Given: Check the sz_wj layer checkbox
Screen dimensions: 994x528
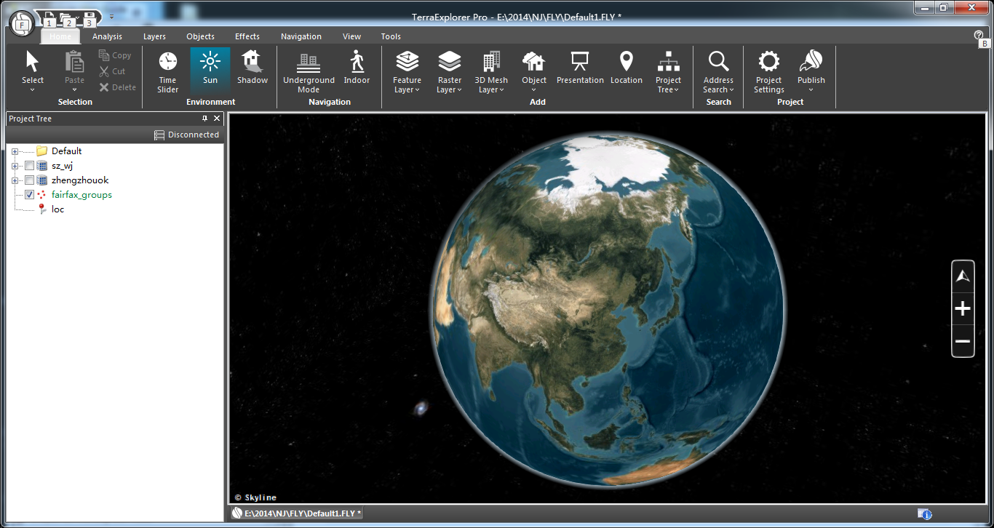Looking at the screenshot, I should 29,166.
